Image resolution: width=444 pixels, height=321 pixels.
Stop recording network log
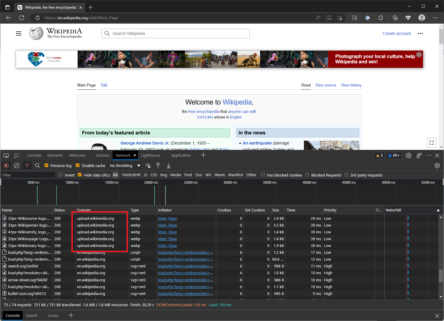(6, 166)
